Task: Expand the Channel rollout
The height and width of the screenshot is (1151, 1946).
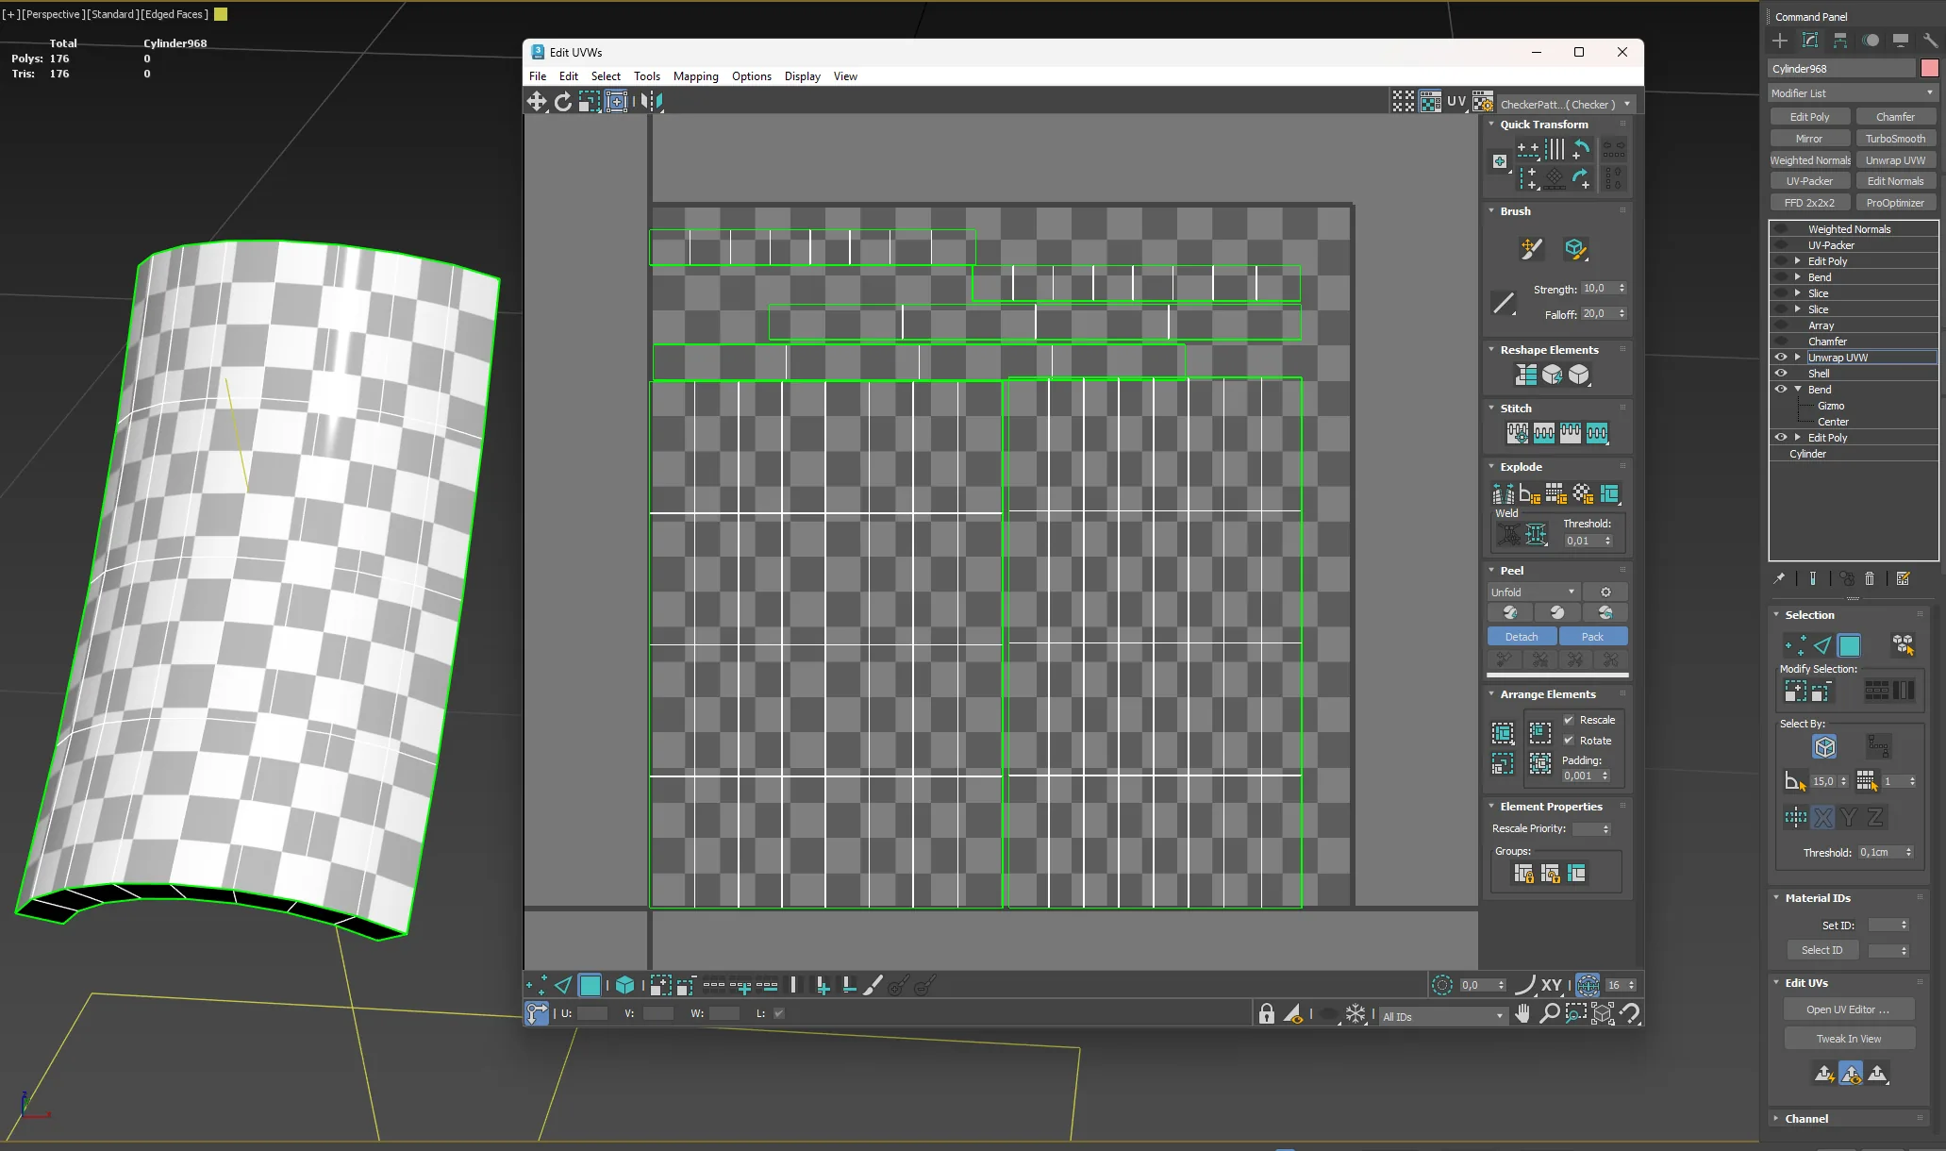Action: 1806,1119
